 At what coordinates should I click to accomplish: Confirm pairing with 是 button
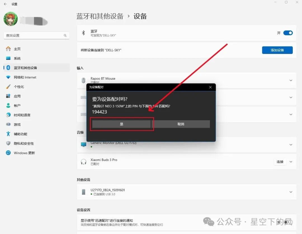point(122,124)
